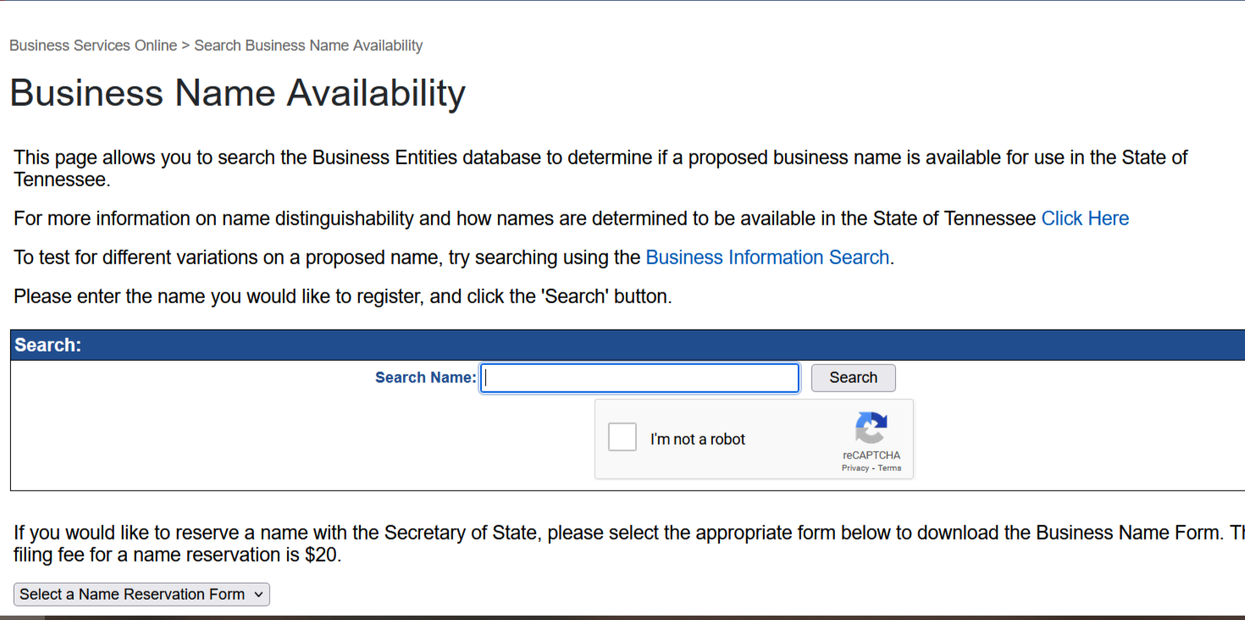
Task: Click the "Search Name:" field label
Action: (x=425, y=378)
